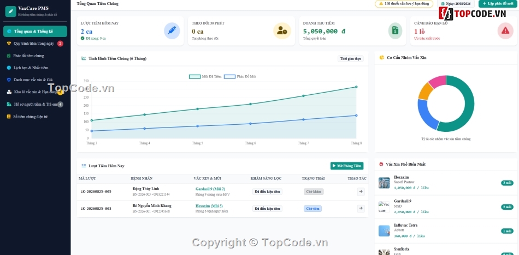Click the 2 ca value

click(x=86, y=32)
